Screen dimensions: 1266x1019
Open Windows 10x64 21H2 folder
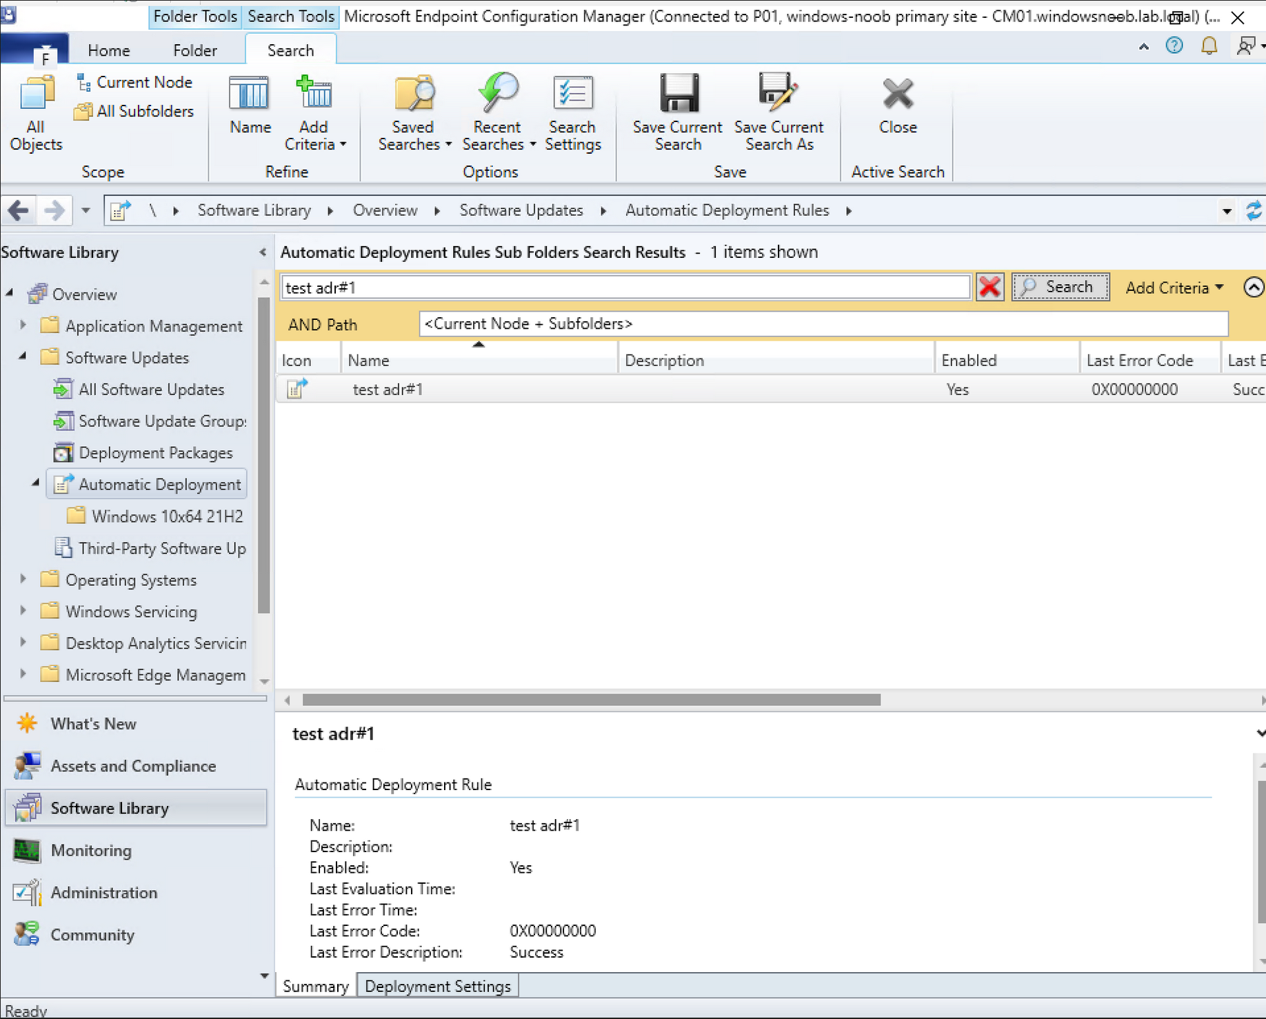pos(156,516)
